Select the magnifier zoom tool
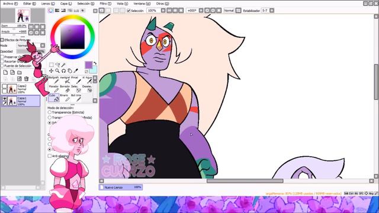The height and width of the screenshot is (213, 379). (x=57, y=71)
